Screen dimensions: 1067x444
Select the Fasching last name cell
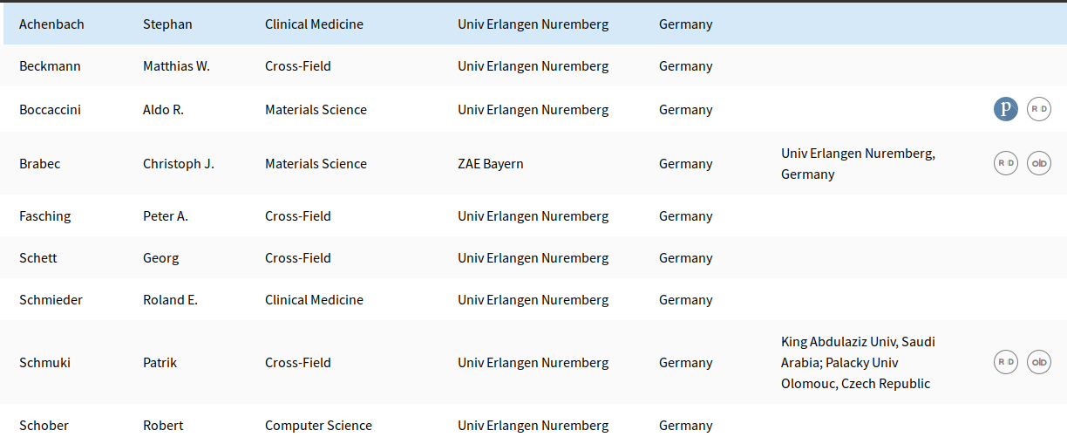click(45, 216)
